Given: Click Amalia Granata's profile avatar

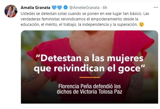Looking at the screenshot, I should [x=11, y=11].
